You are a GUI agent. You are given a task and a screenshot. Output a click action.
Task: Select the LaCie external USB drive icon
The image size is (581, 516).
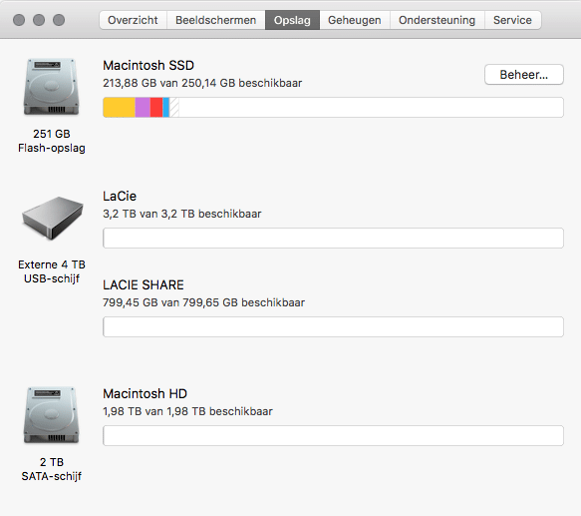tap(52, 218)
